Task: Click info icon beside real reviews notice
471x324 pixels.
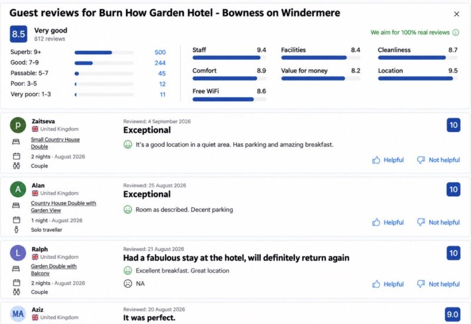Action: pyautogui.click(x=456, y=32)
